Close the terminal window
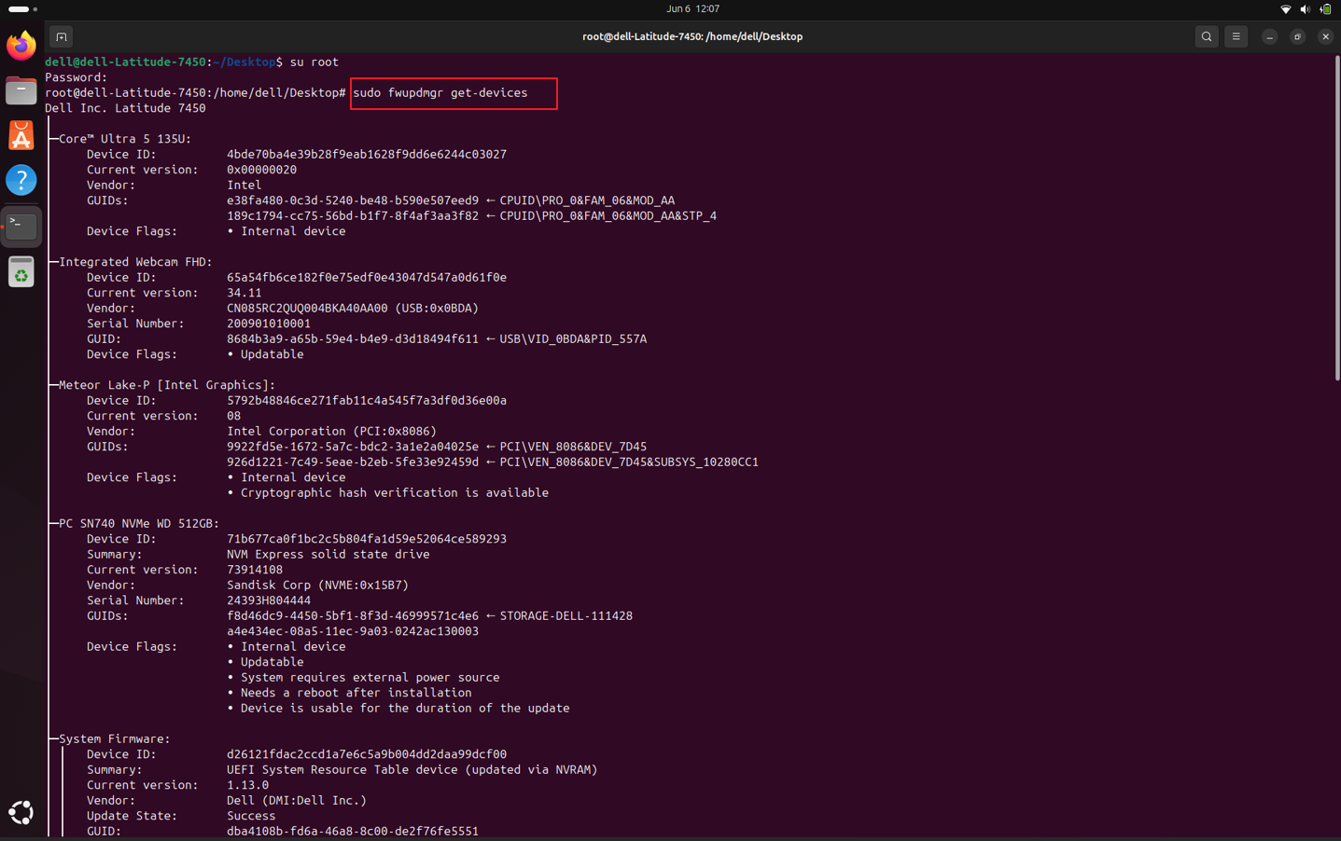This screenshot has height=841, width=1341. (1325, 36)
